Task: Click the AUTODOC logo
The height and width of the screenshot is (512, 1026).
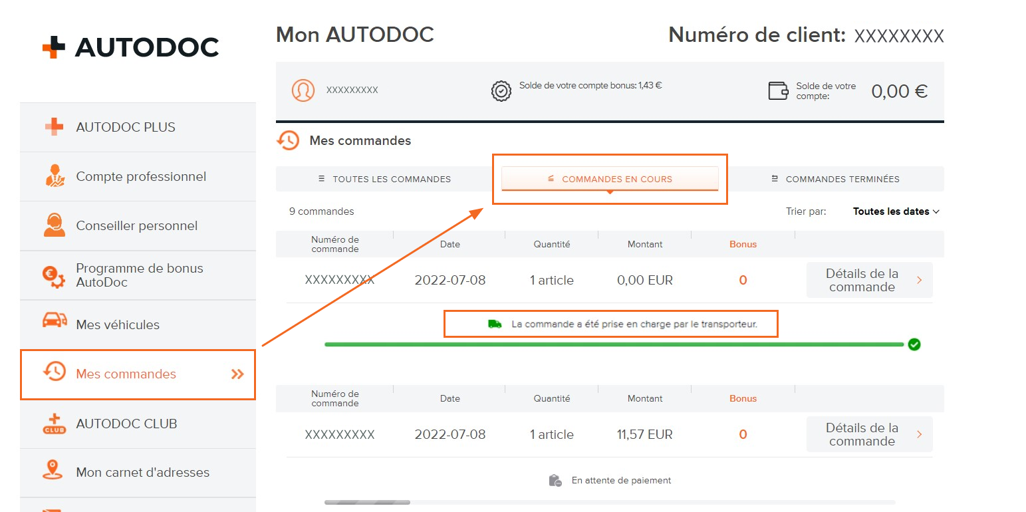Action: [x=130, y=47]
